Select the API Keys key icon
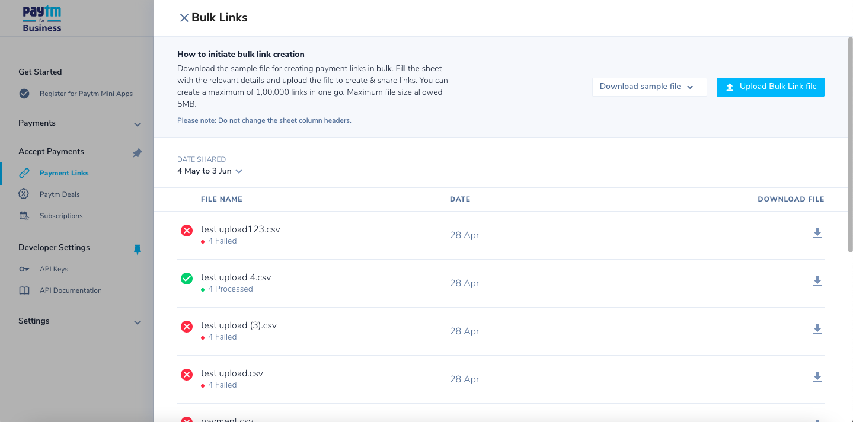The image size is (853, 422). click(x=24, y=268)
